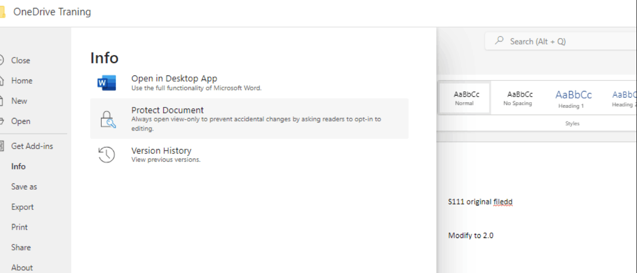
Task: Open the Export option
Action: (23, 207)
